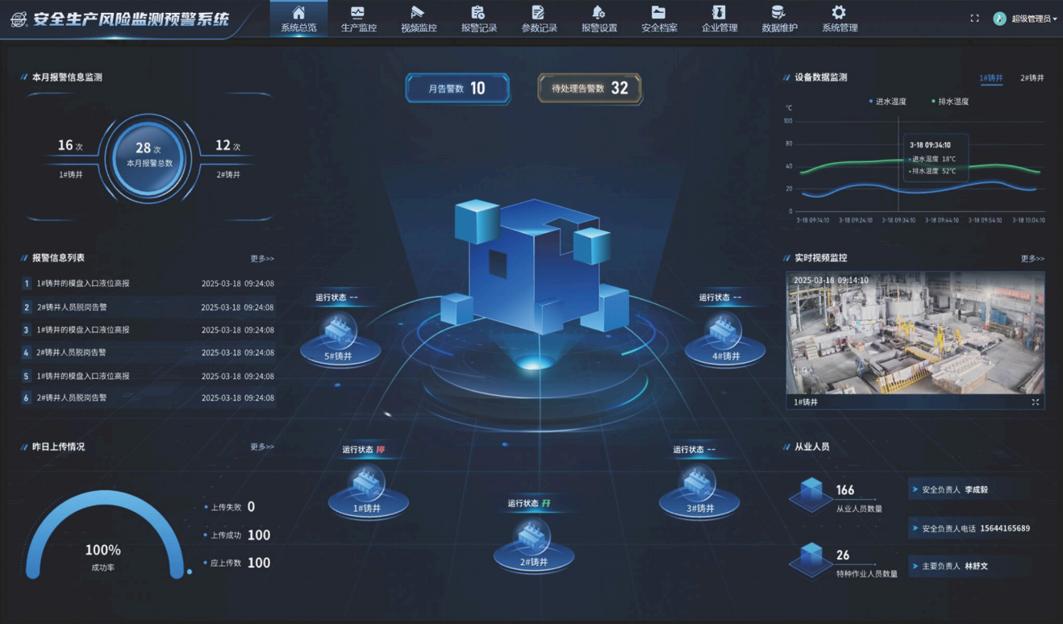Expand 更多>> in the 报警信息列表 panel
The image size is (1063, 624).
click(262, 259)
